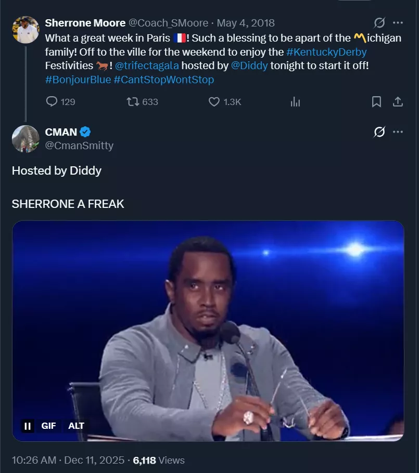Like Sherrone Moore's tweet with the heart icon
The width and height of the screenshot is (419, 473).
coord(214,102)
